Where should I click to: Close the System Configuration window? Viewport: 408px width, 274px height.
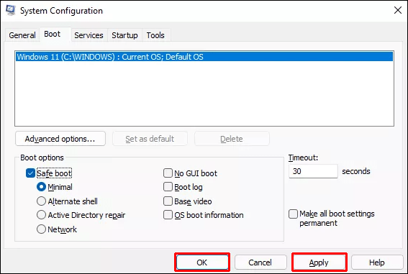coord(398,10)
